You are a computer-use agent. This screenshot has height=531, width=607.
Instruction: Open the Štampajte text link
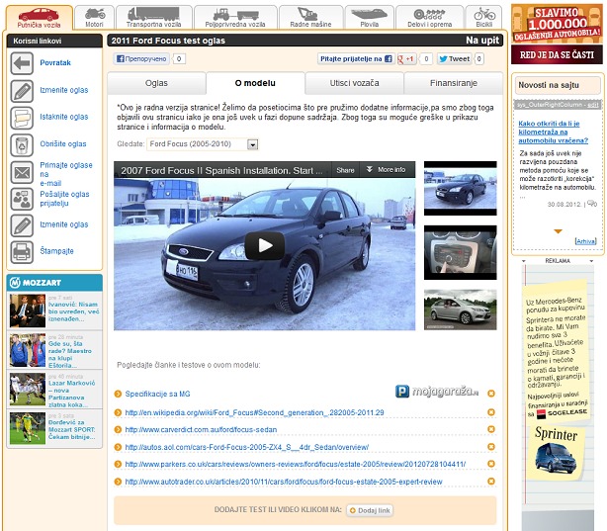point(56,251)
